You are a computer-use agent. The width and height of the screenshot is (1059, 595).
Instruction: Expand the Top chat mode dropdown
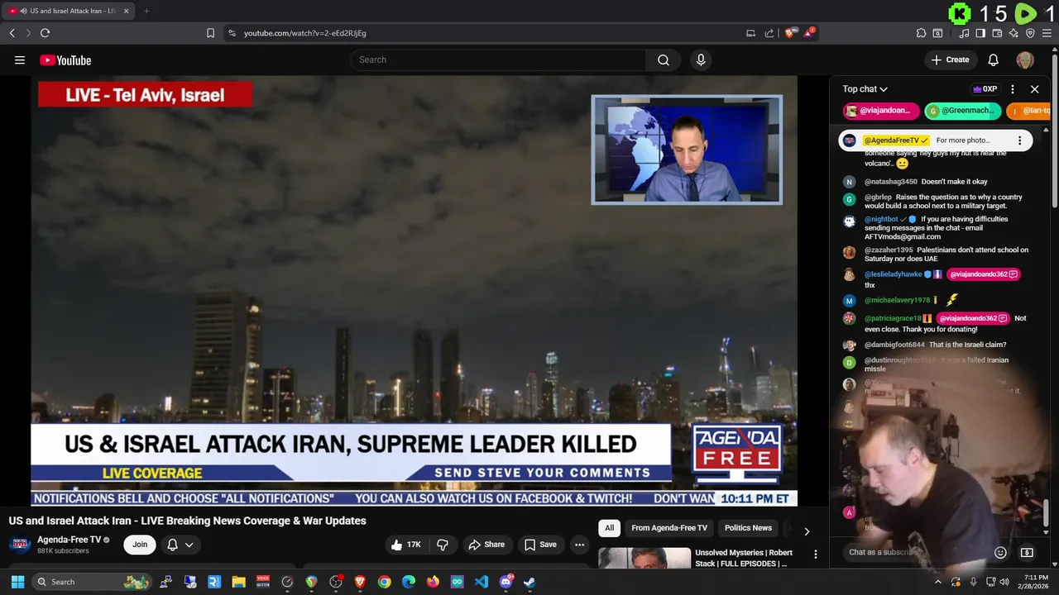click(865, 89)
